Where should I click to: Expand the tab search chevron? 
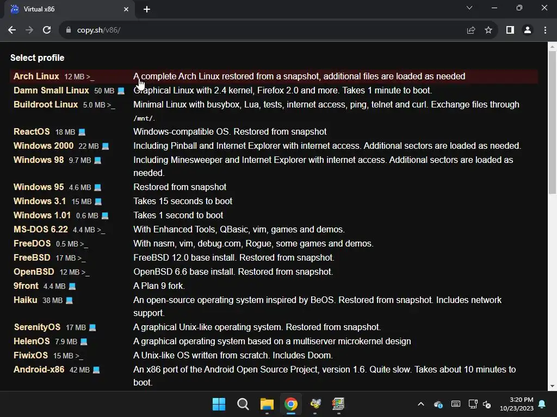(x=469, y=8)
